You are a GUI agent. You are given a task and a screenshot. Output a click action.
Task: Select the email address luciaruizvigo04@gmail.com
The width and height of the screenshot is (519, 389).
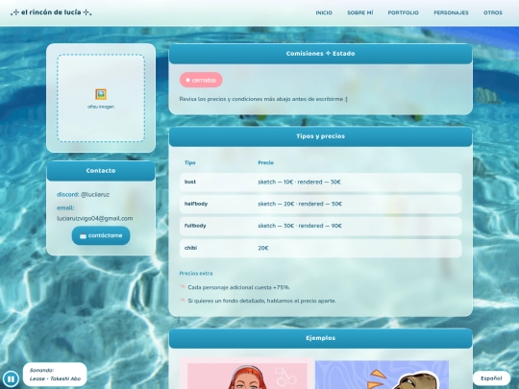tap(95, 218)
